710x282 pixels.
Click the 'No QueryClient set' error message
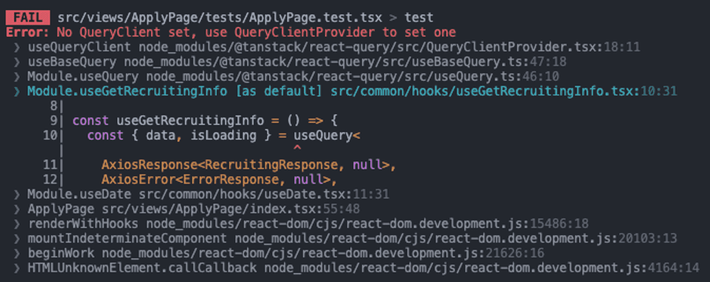tap(256, 33)
